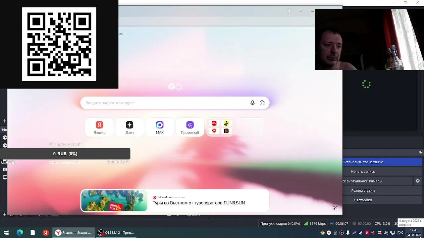
Task: Click the CPU: 3.2% status text
Action: pyautogui.click(x=383, y=223)
